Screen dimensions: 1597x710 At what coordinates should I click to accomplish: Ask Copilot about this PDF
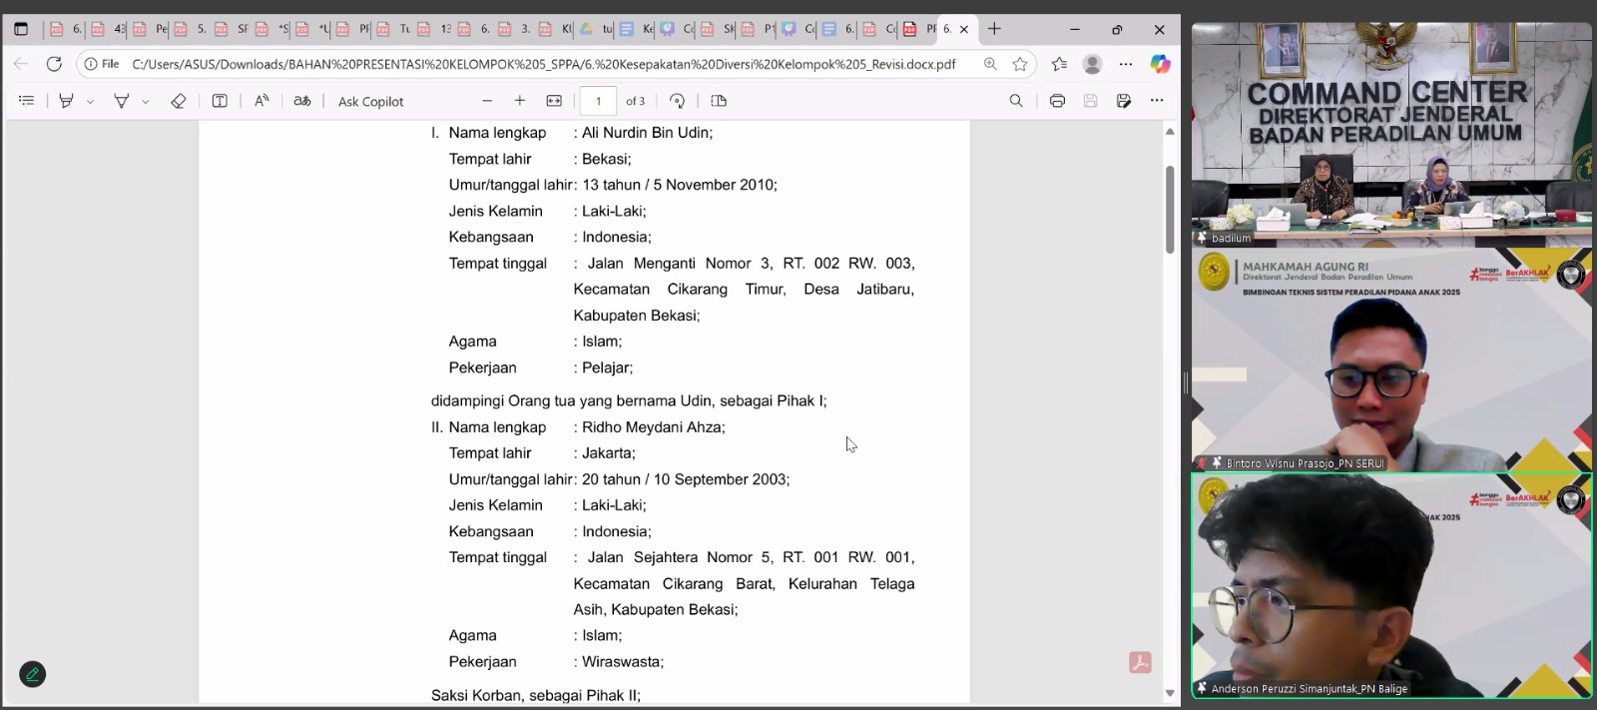(x=371, y=102)
